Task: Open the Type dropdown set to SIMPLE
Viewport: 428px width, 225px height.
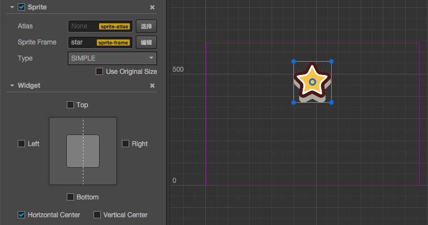Action: (x=112, y=58)
